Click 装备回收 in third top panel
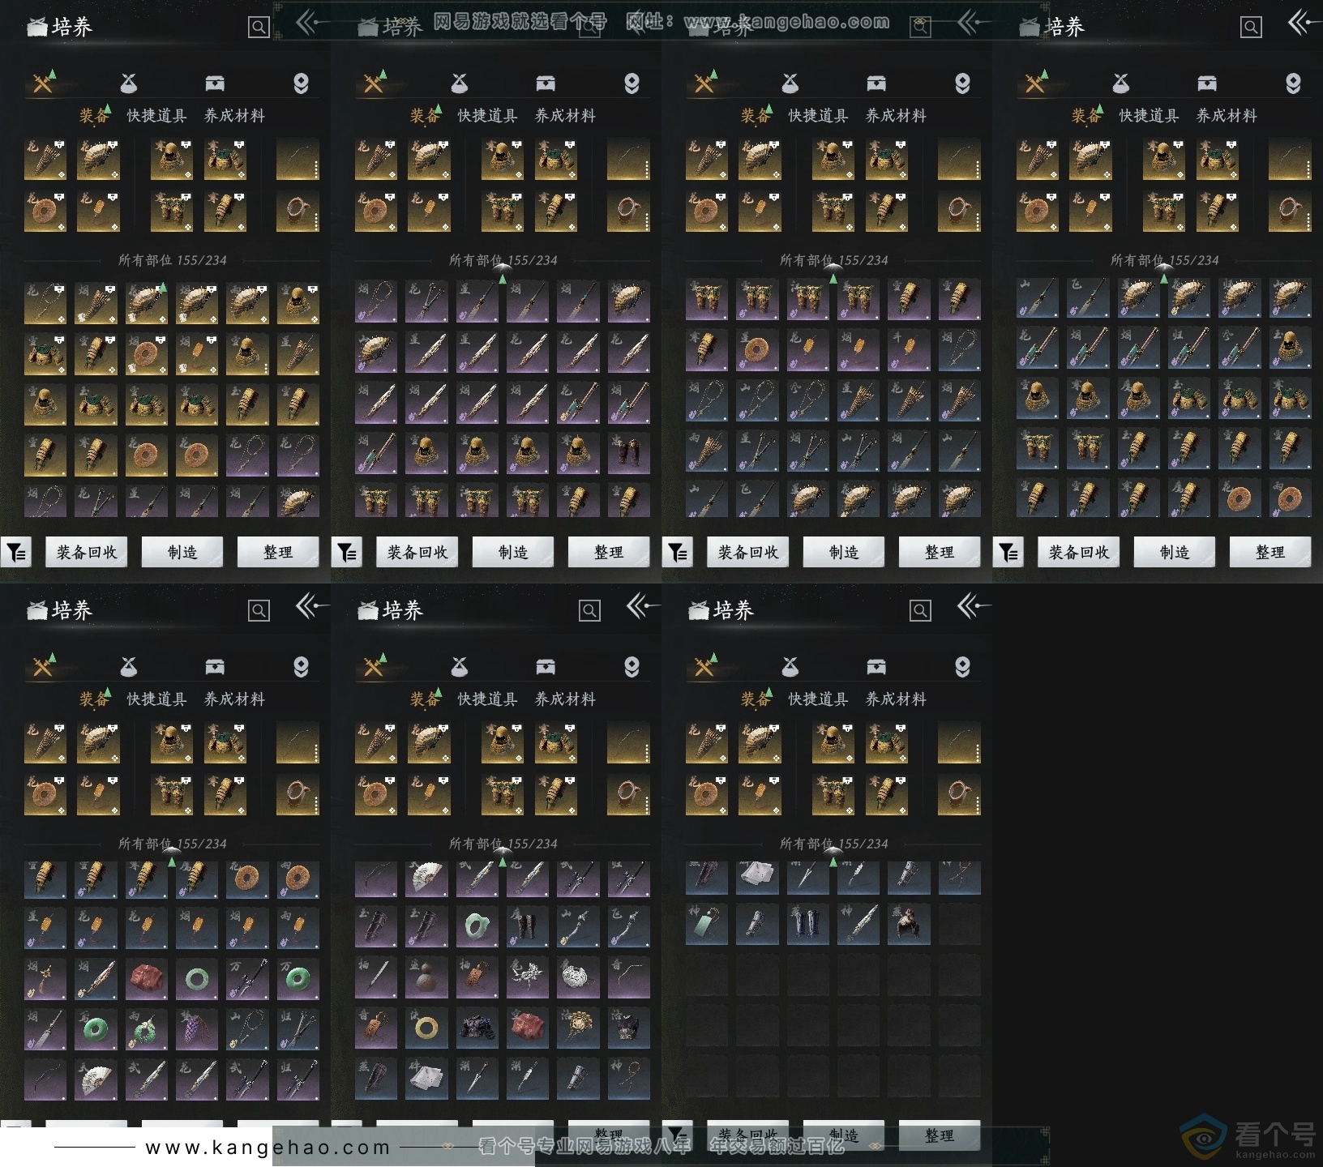The height and width of the screenshot is (1167, 1323). coord(748,553)
